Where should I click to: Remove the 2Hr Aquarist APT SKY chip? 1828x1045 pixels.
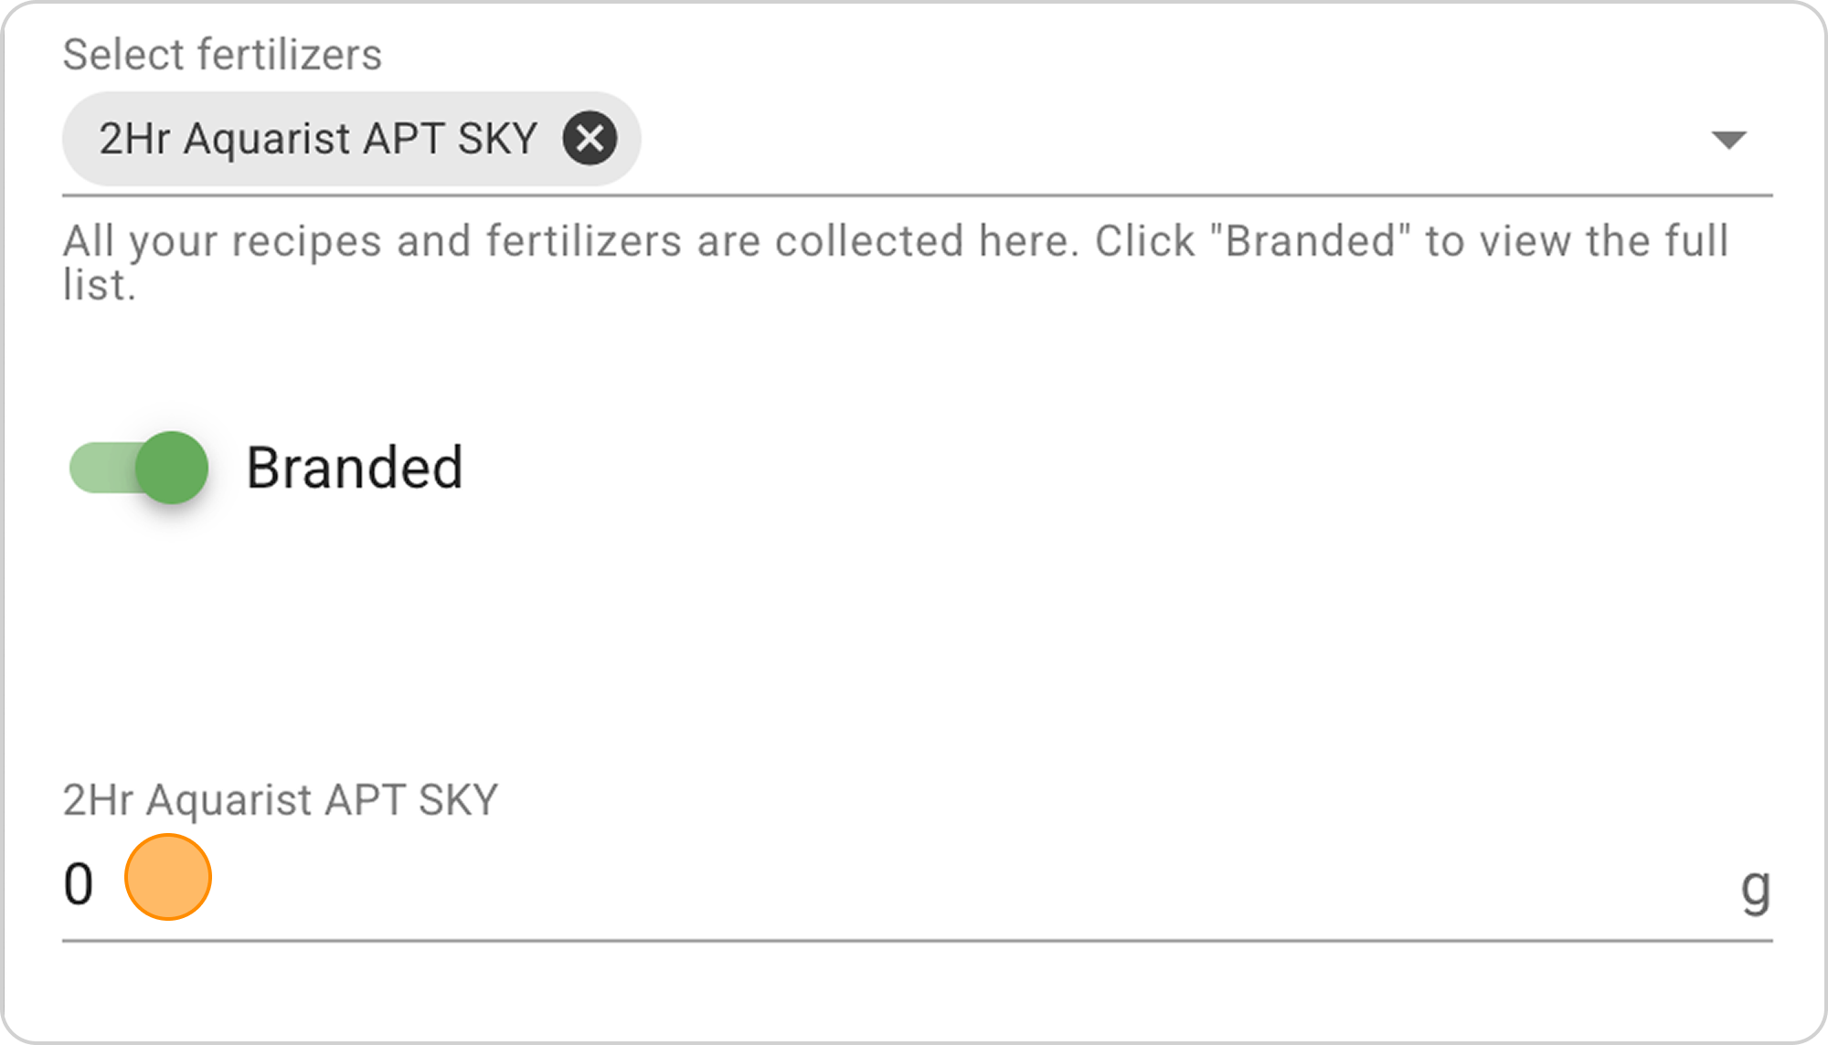click(x=590, y=139)
